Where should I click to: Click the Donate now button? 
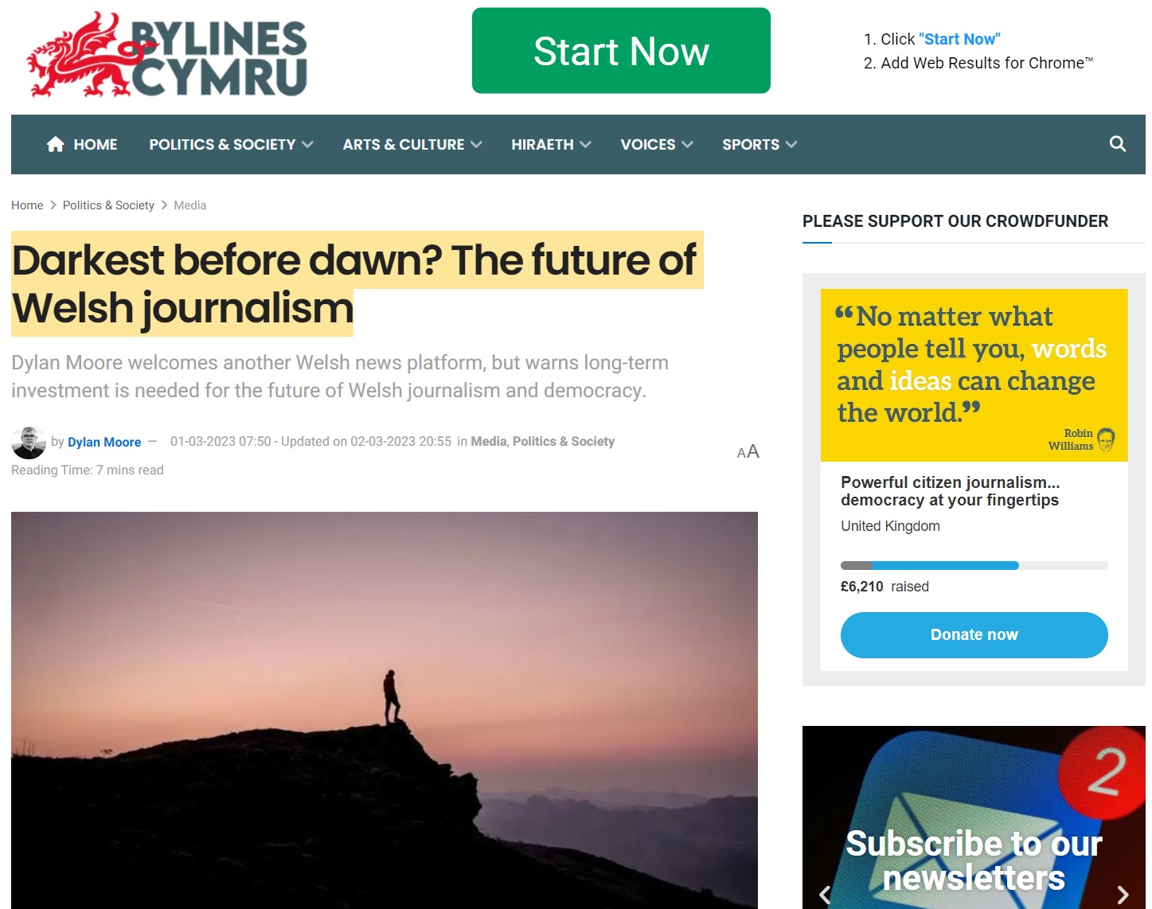click(974, 635)
